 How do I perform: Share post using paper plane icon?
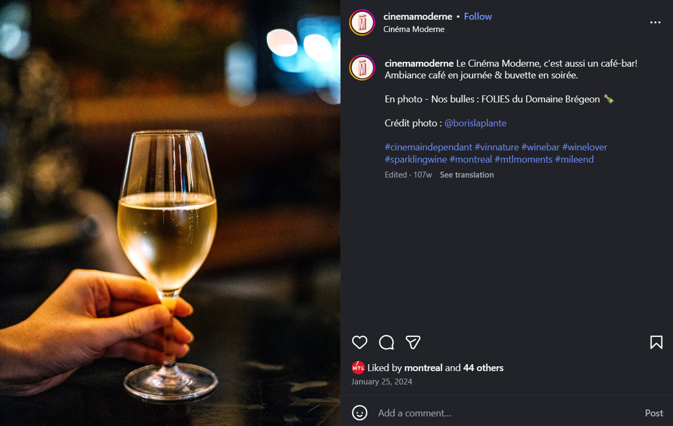[413, 342]
